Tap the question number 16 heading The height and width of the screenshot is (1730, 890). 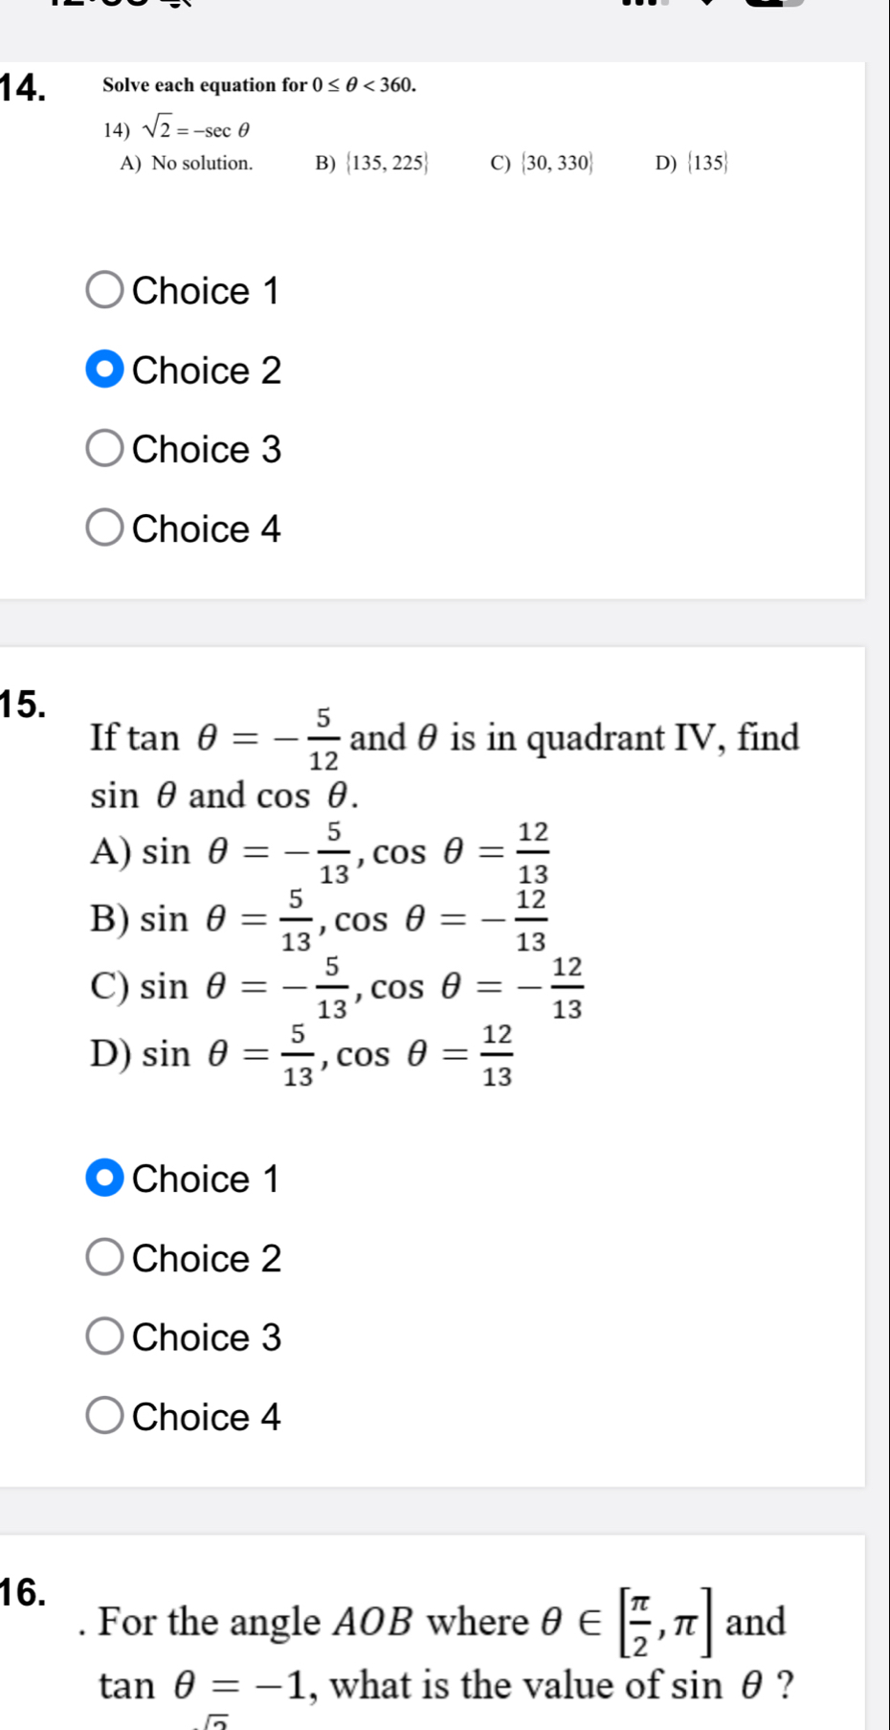point(24,1590)
